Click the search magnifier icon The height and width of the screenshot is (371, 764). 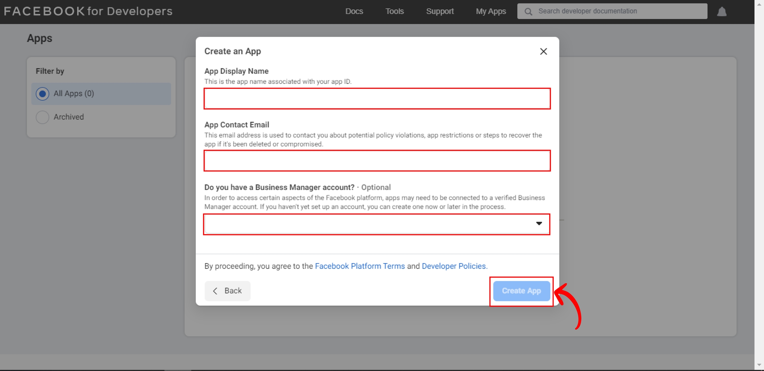(528, 12)
